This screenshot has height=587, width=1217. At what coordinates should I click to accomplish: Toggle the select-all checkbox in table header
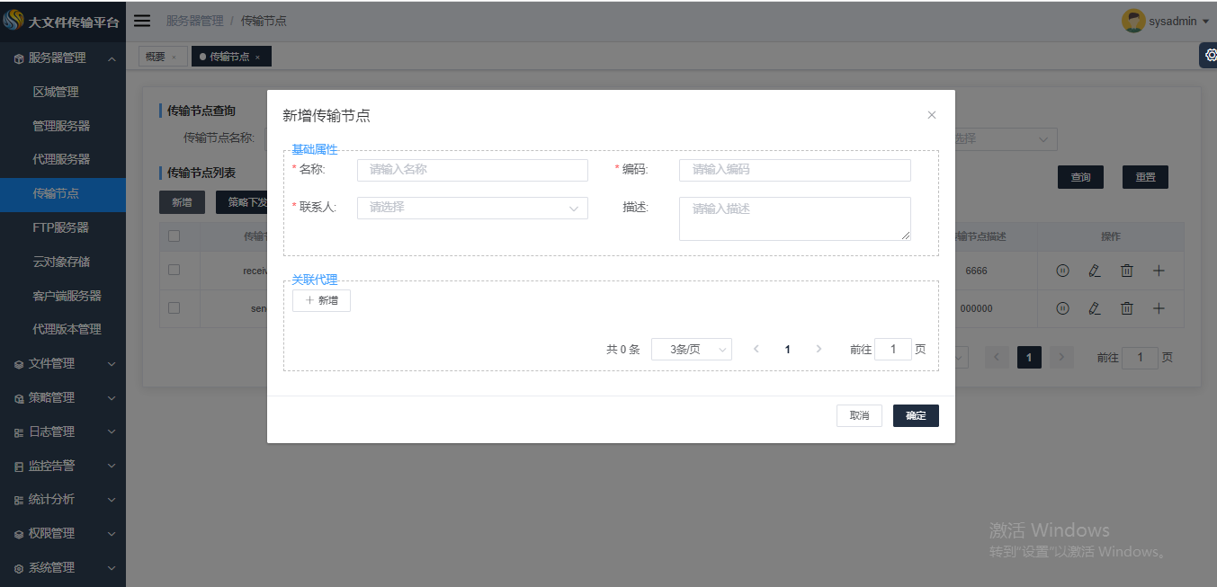click(174, 236)
